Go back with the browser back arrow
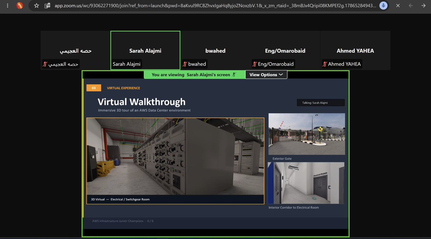 (411, 5)
